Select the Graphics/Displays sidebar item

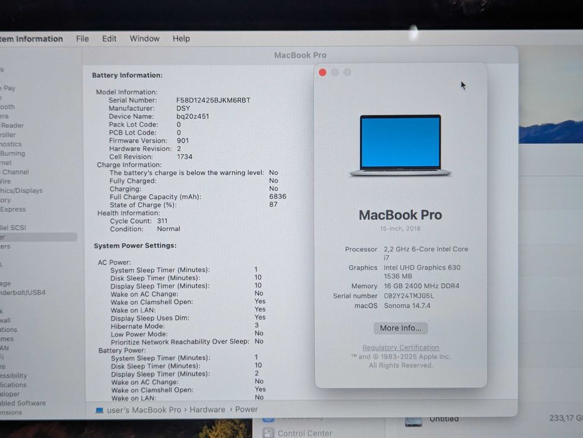point(21,190)
